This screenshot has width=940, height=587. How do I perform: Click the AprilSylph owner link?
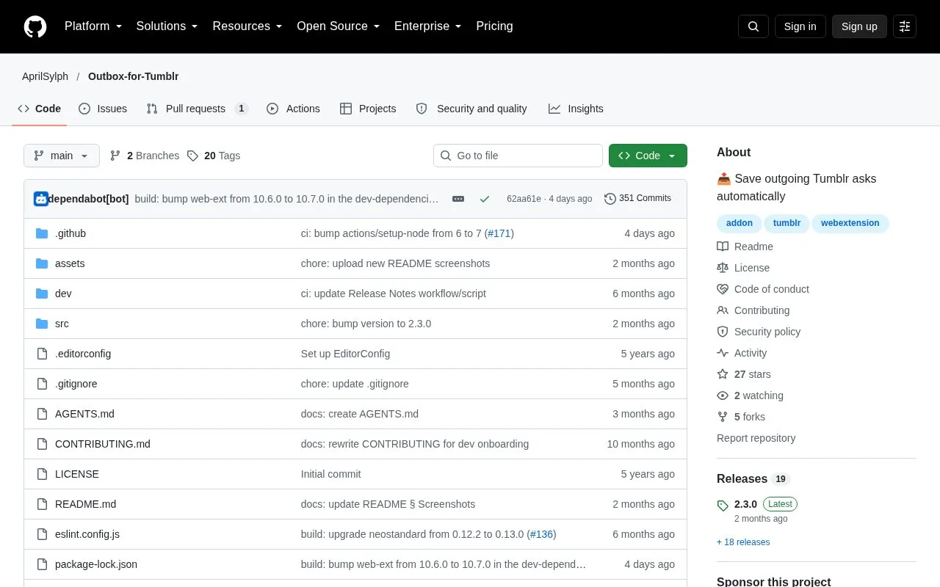pyautogui.click(x=45, y=76)
